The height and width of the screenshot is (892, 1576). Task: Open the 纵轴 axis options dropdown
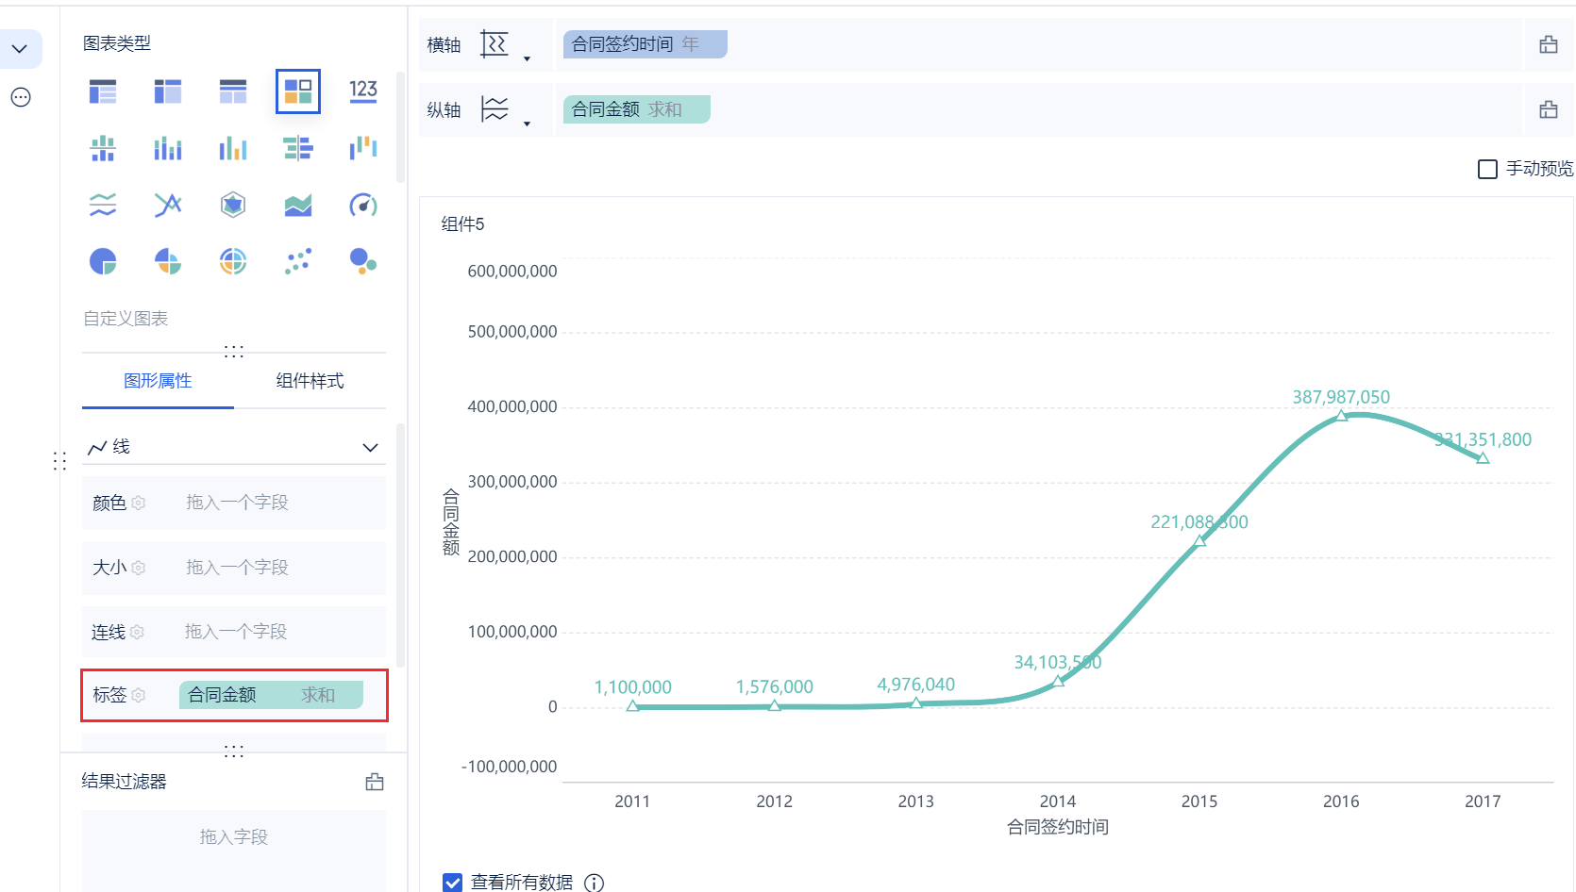click(527, 124)
